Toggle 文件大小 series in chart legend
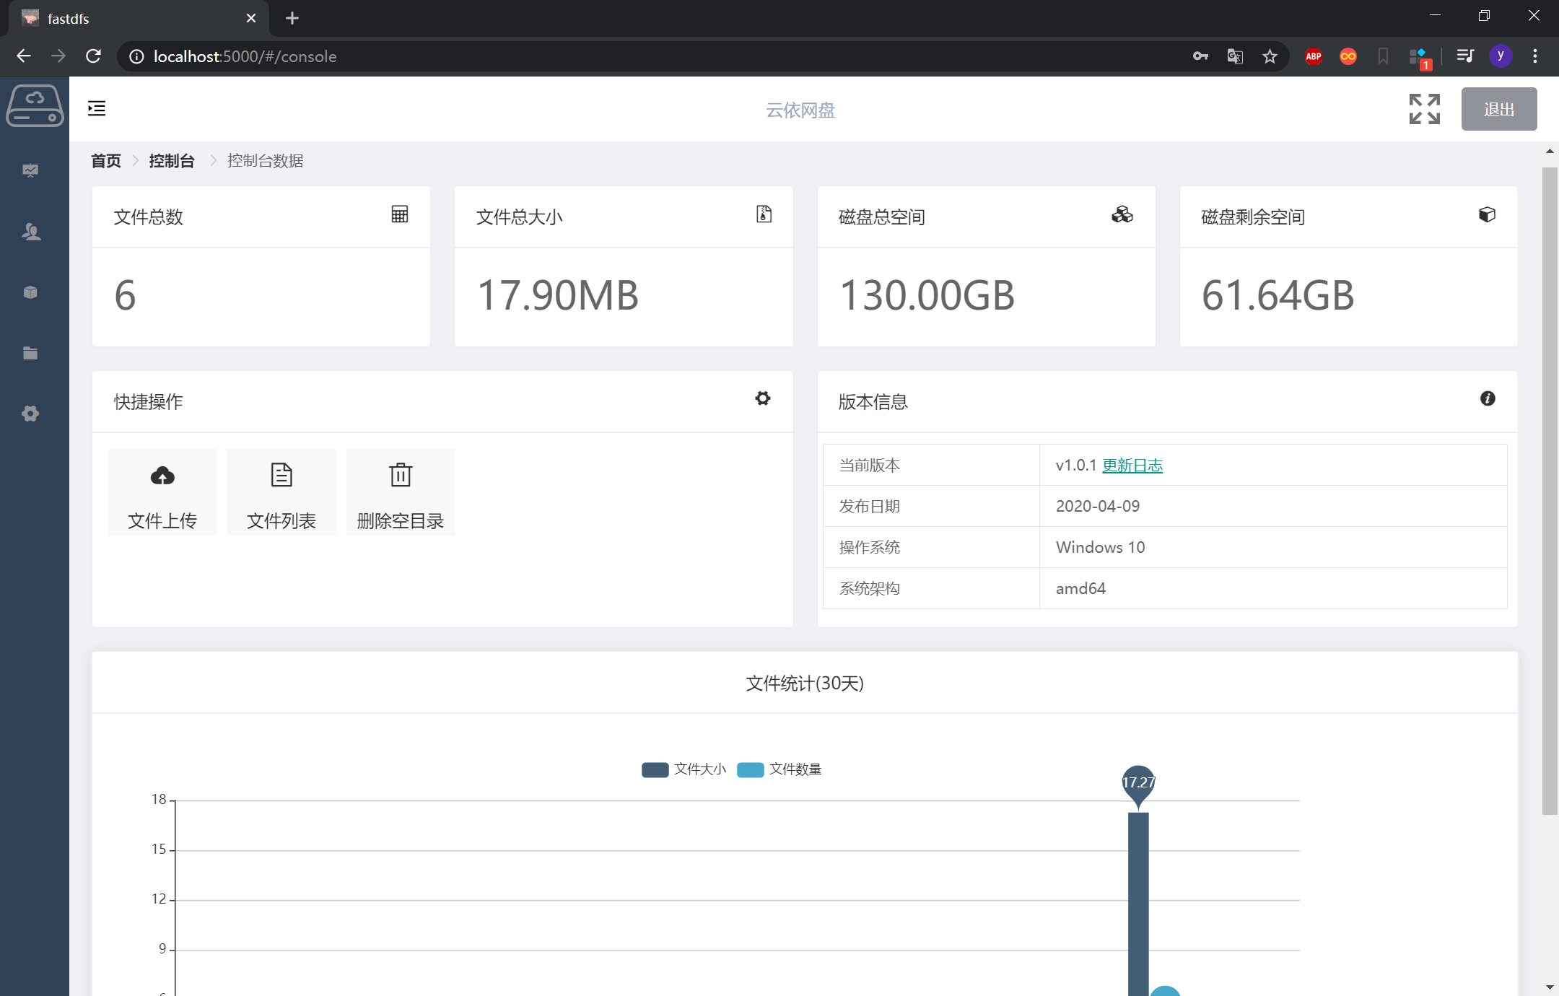 coord(684,769)
